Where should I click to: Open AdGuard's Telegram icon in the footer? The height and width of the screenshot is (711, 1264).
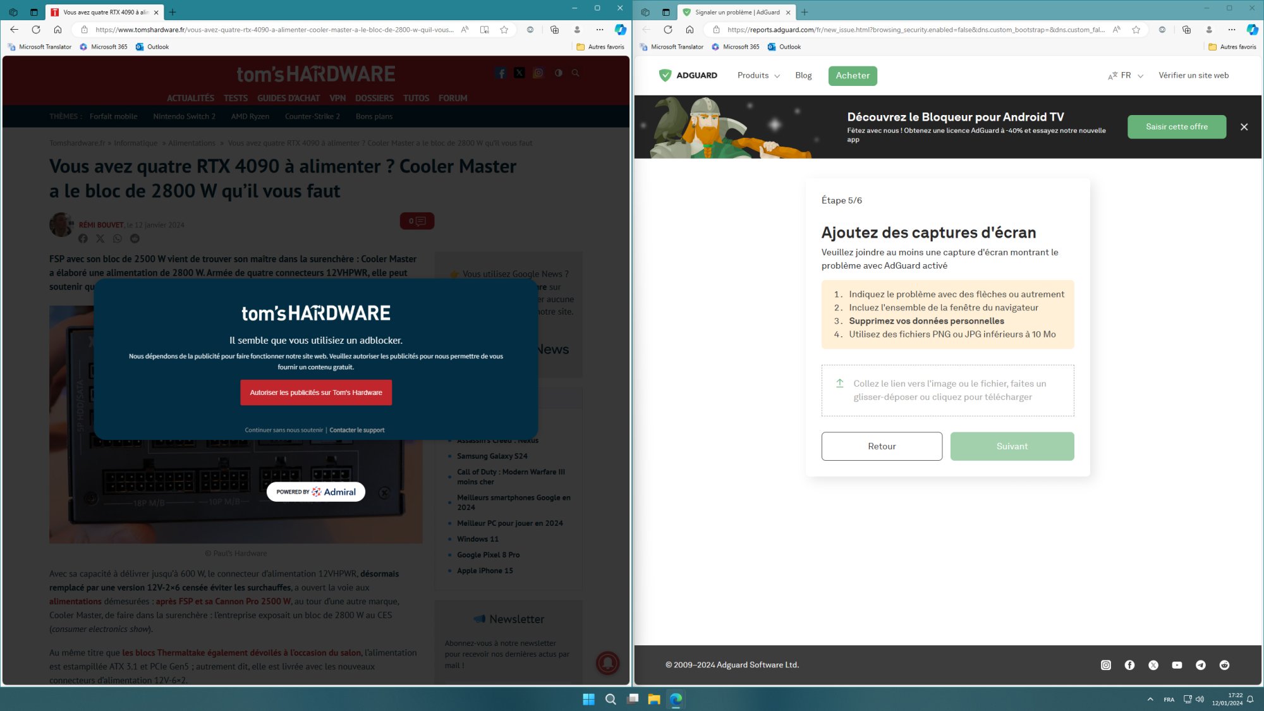tap(1201, 665)
